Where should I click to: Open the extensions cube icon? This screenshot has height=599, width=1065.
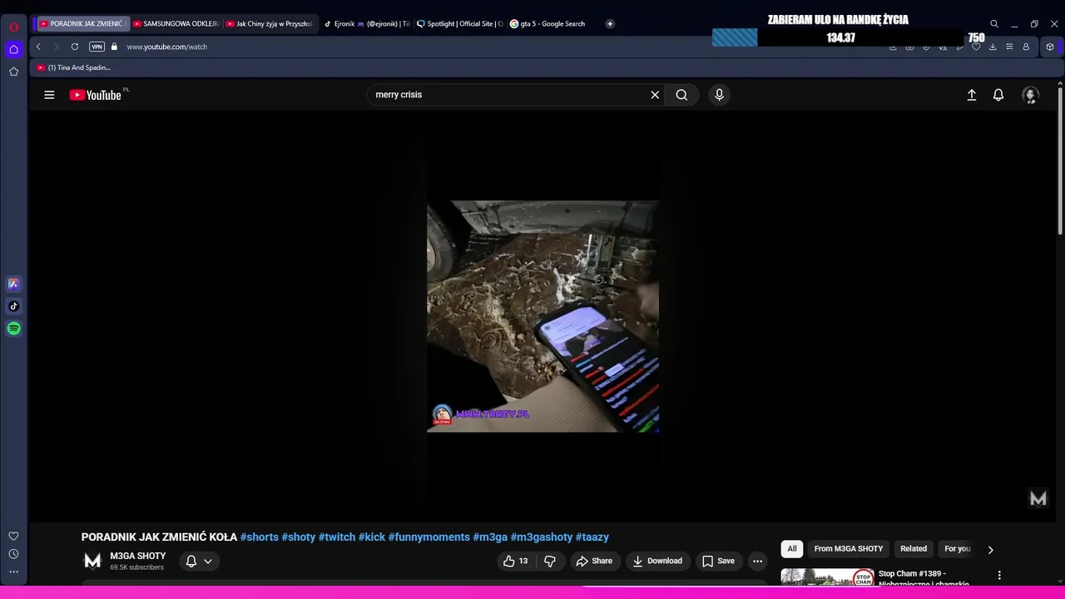[1050, 47]
